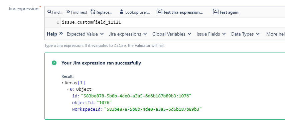Expand the Global Variables menu
The height and width of the screenshot is (127, 285).
172,34
